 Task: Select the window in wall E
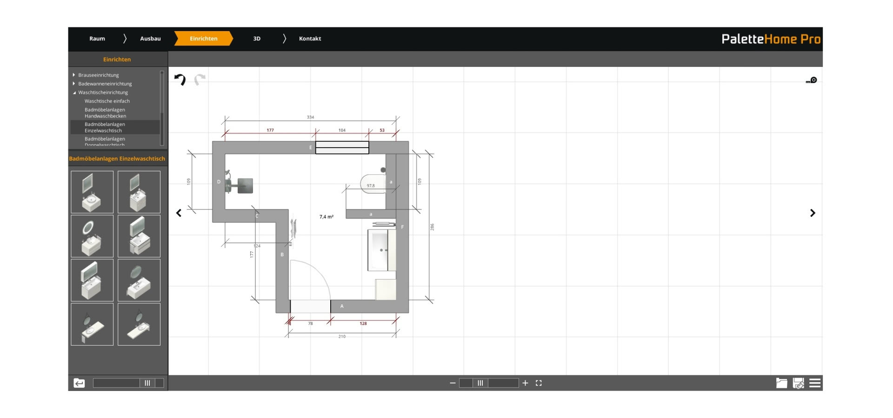pyautogui.click(x=342, y=148)
